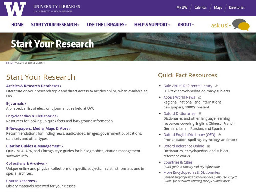Click lock icon beside Oxford Reference Online
This screenshot has width=256, height=192.
point(208,146)
